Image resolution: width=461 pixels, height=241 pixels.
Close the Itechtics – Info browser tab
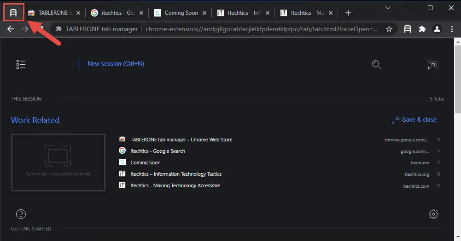(268, 13)
